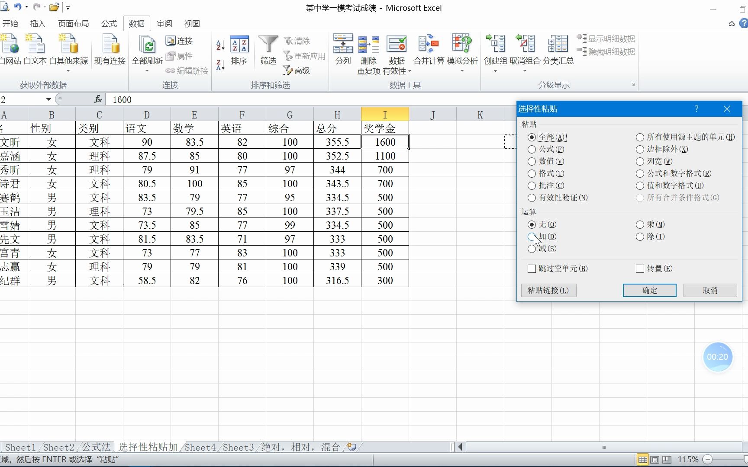Click the Open folder icon in quick access toolbar
The image size is (748, 467).
(54, 7)
